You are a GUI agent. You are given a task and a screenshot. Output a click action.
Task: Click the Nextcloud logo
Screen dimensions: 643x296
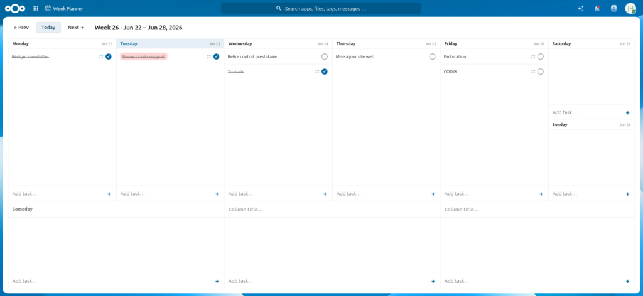pos(15,8)
